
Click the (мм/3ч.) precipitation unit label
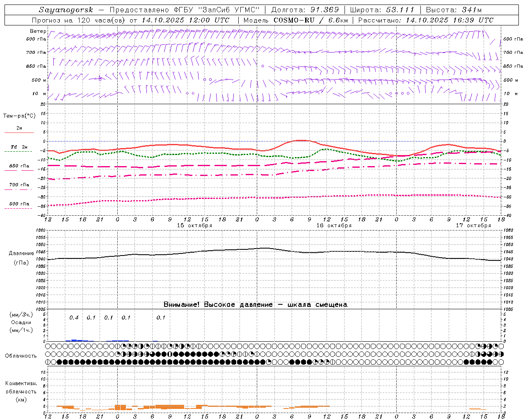click(x=21, y=315)
